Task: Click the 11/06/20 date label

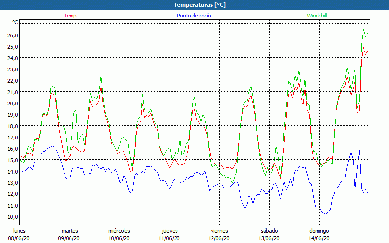Action: 169,238
